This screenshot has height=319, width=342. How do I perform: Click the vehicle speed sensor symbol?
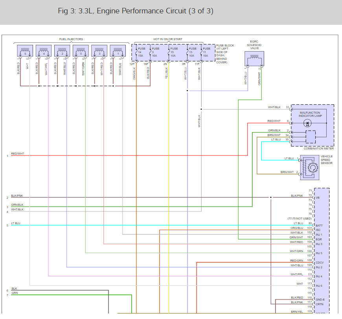point(310,168)
